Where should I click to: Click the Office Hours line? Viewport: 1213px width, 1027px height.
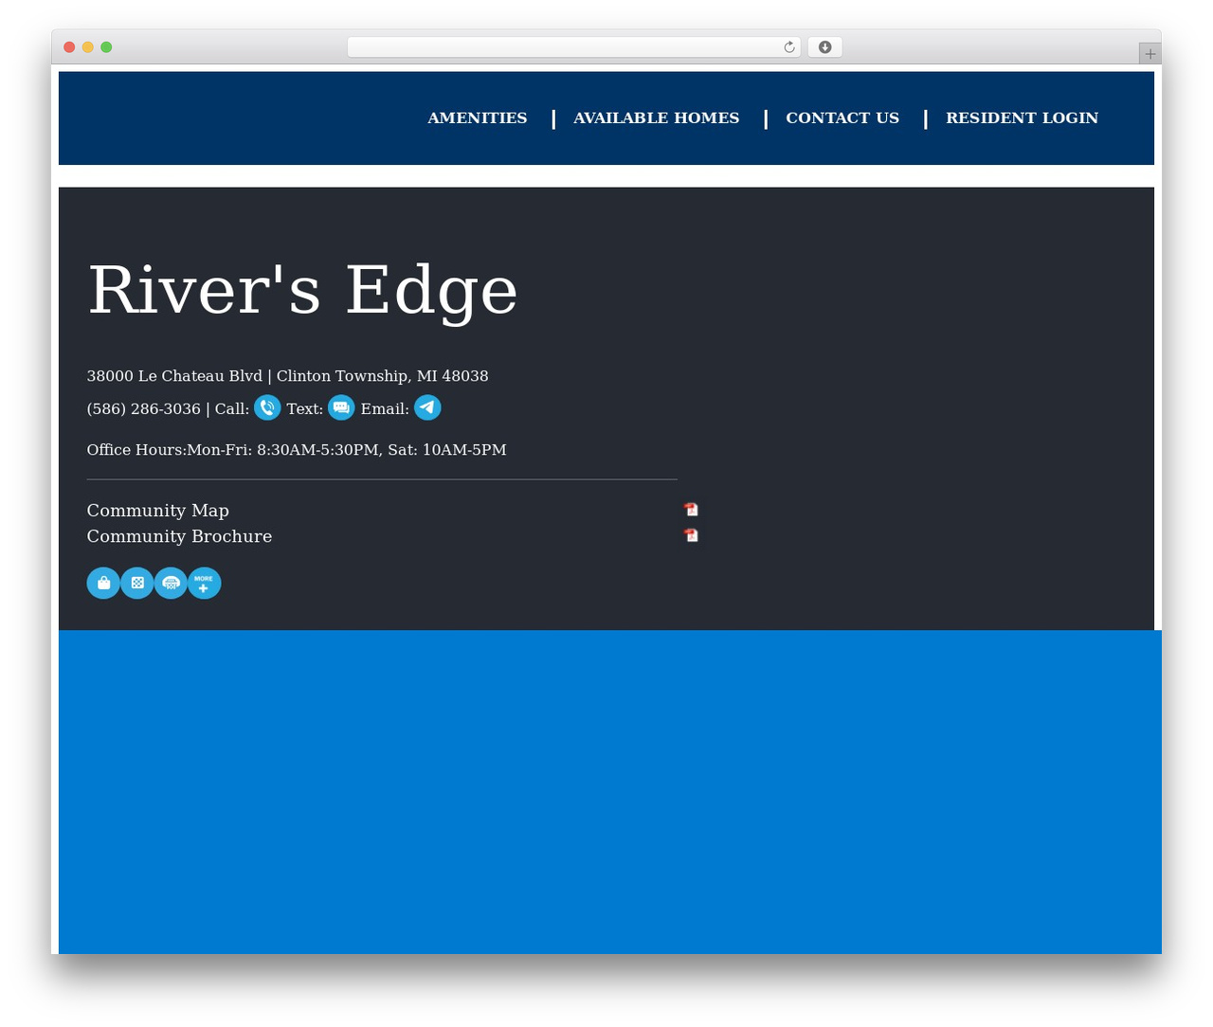297,450
